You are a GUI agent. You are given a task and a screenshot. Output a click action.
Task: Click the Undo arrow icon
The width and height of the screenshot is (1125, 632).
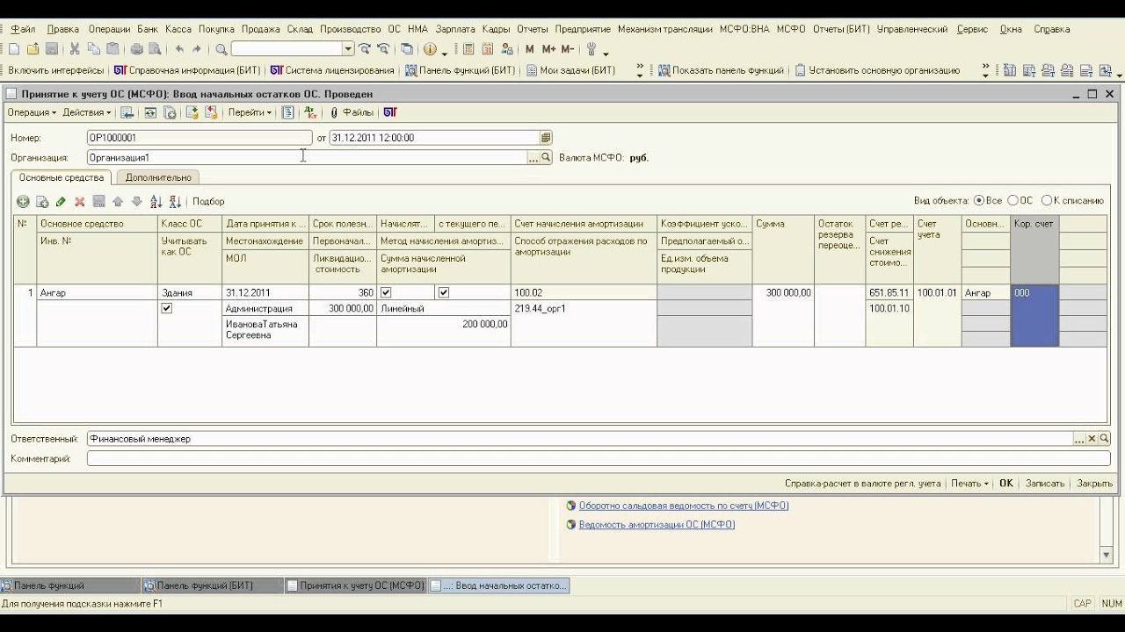(x=179, y=49)
